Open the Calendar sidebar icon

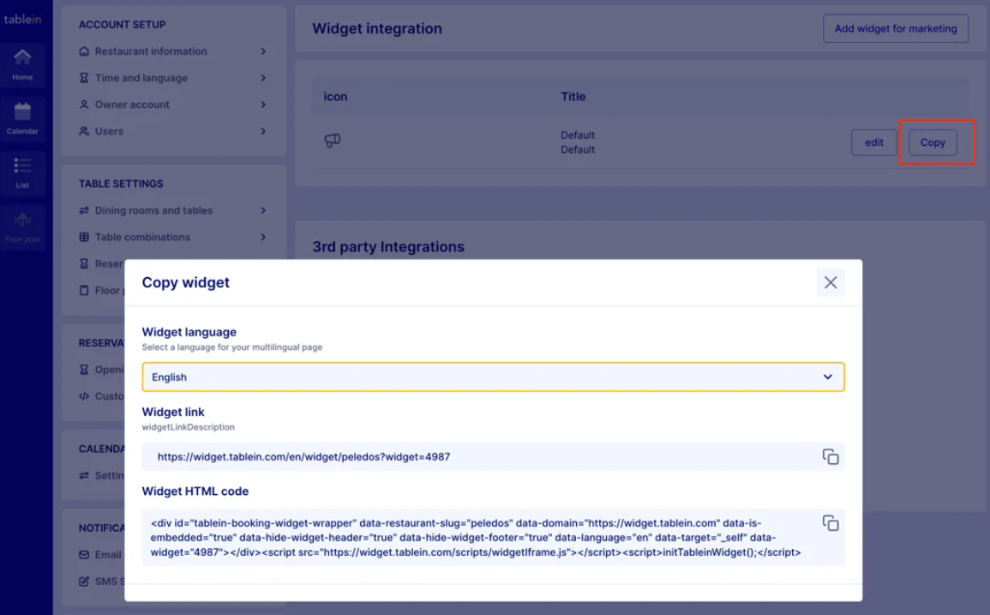pyautogui.click(x=22, y=119)
